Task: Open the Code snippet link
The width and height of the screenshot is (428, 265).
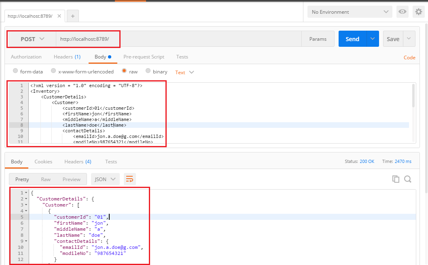Action: [x=409, y=58]
